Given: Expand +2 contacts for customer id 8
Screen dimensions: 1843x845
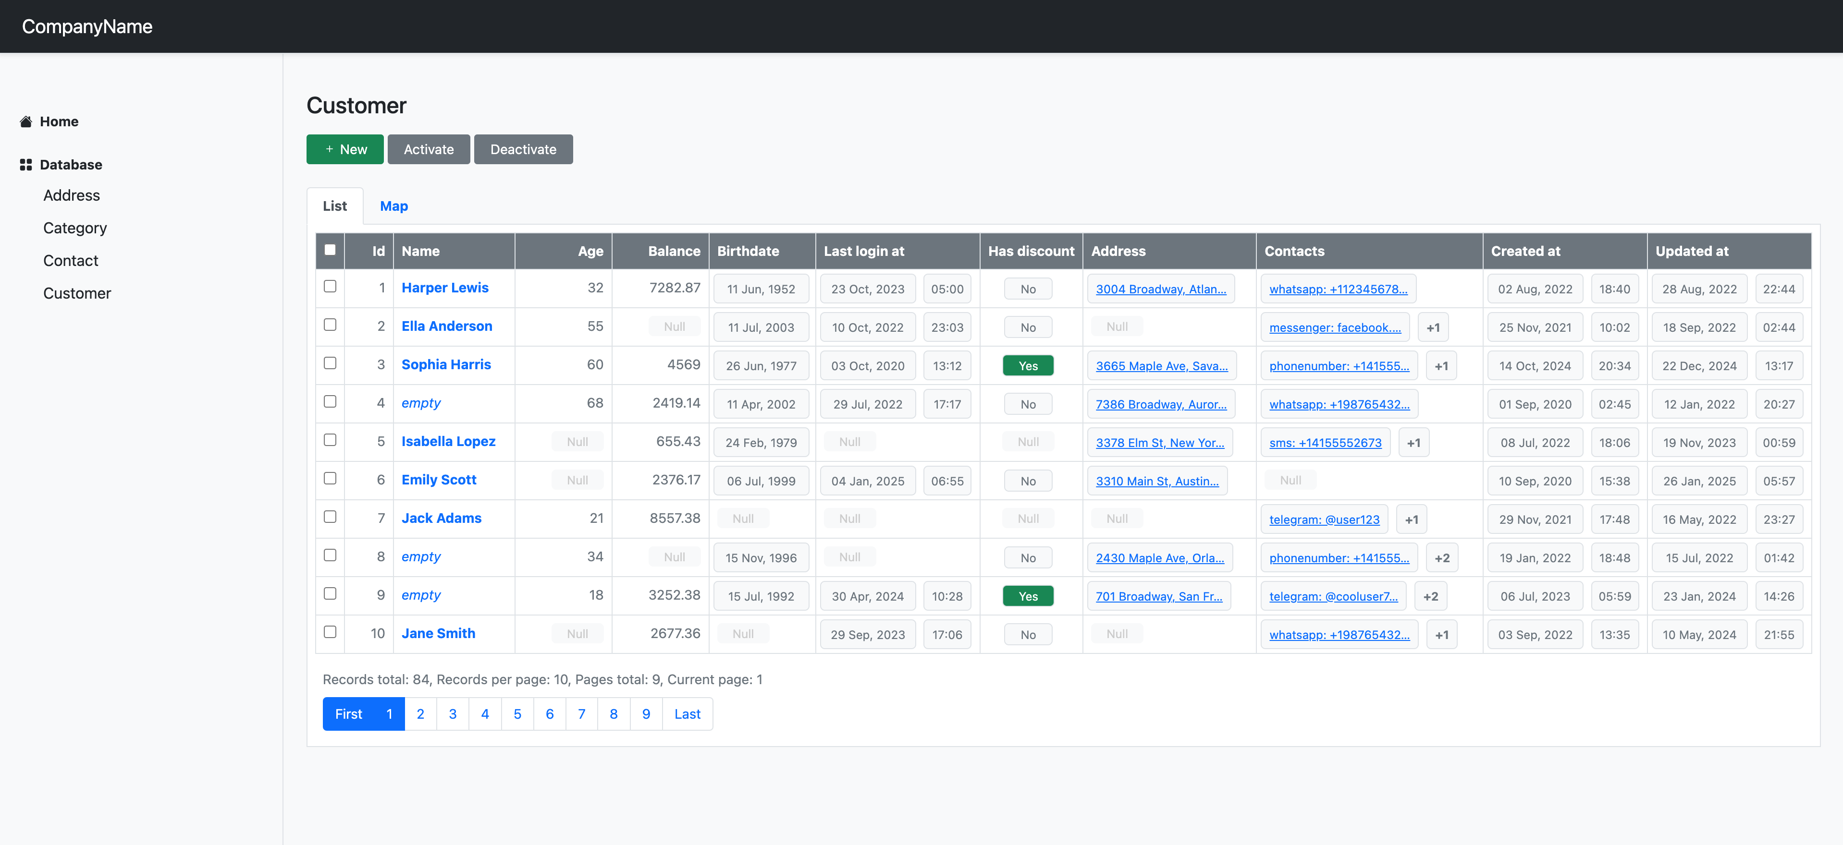Looking at the screenshot, I should pos(1442,558).
